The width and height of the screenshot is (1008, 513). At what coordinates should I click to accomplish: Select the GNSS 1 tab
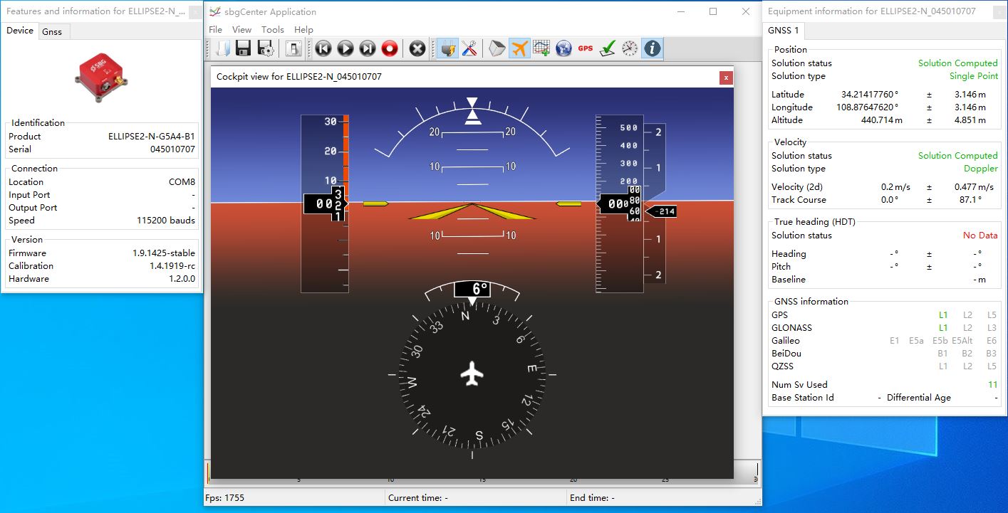(784, 31)
